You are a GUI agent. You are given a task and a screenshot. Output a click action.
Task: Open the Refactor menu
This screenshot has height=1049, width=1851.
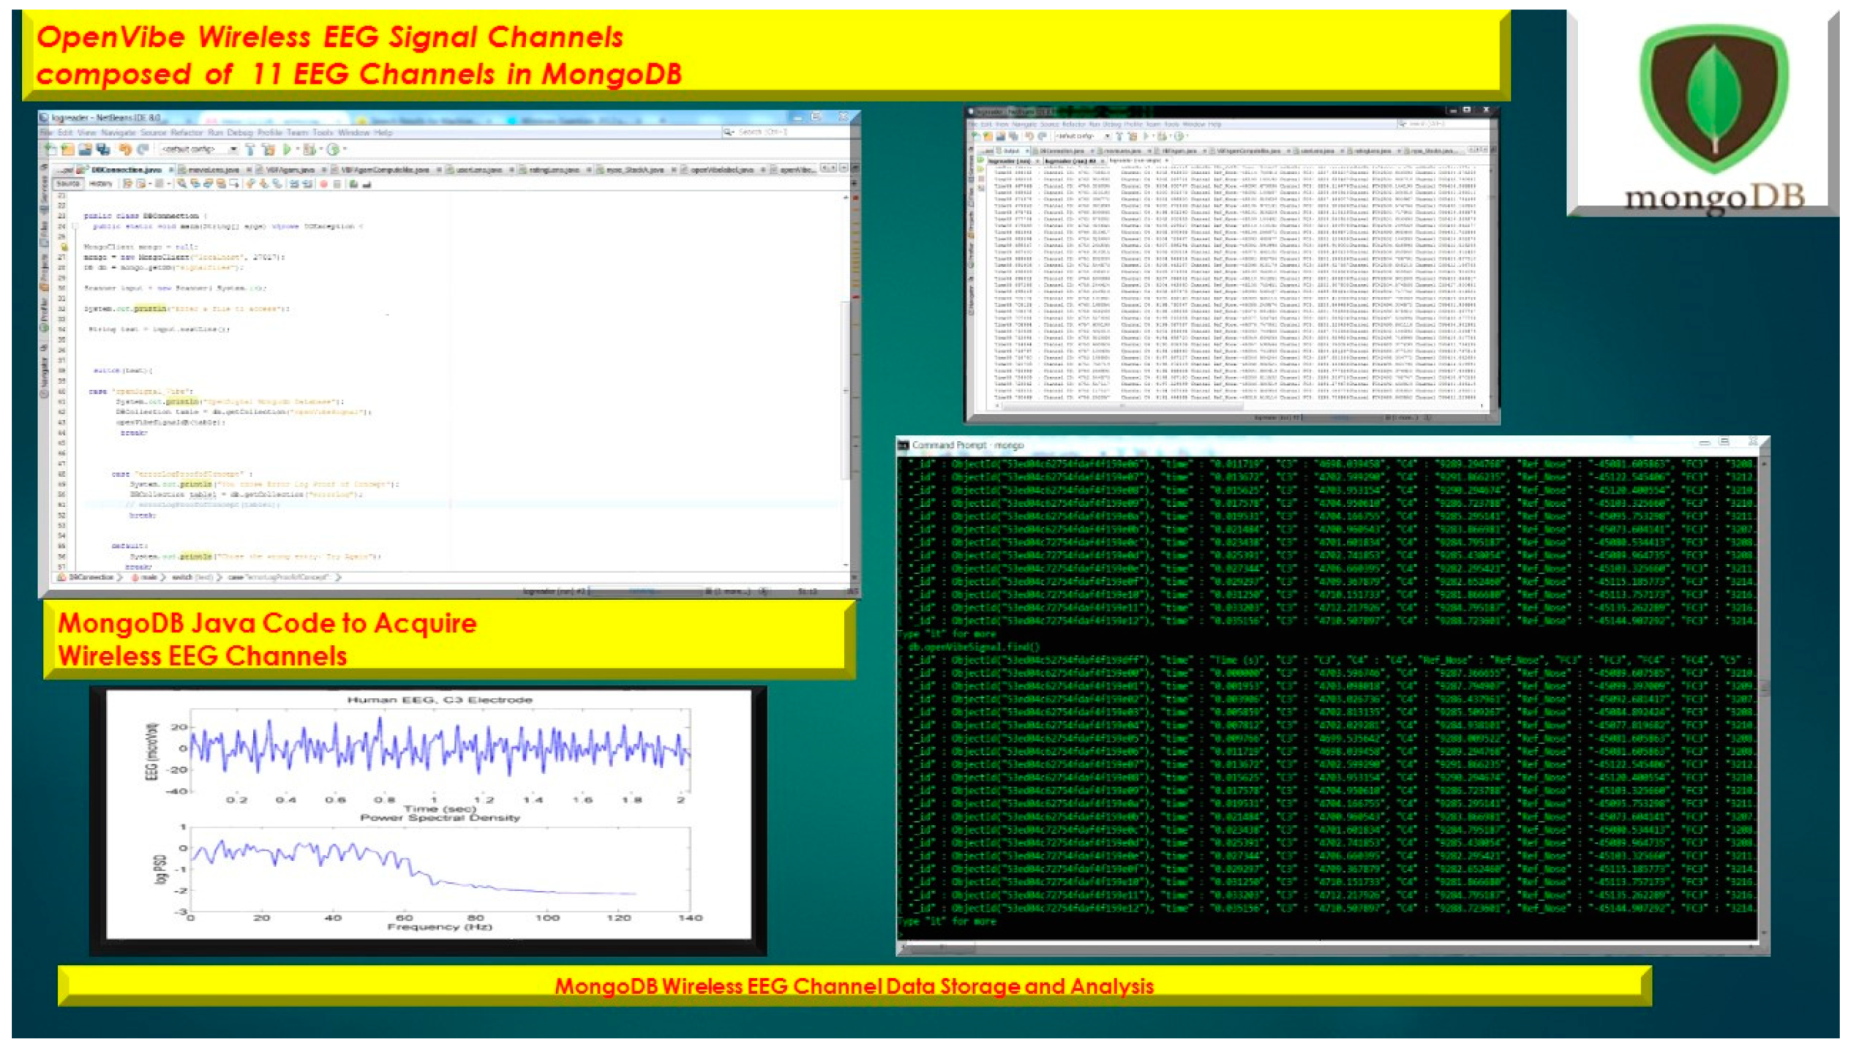[x=187, y=132]
